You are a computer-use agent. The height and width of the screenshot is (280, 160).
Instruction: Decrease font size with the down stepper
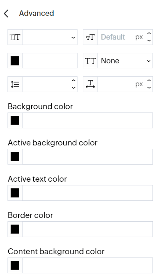pyautogui.click(x=149, y=41)
